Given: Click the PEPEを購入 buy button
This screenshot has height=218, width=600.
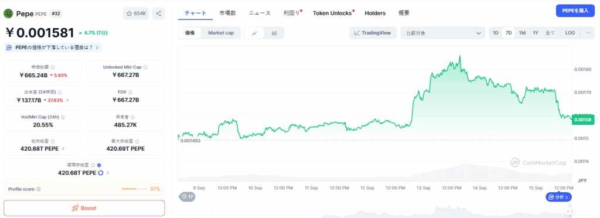Looking at the screenshot, I should click(x=575, y=11).
